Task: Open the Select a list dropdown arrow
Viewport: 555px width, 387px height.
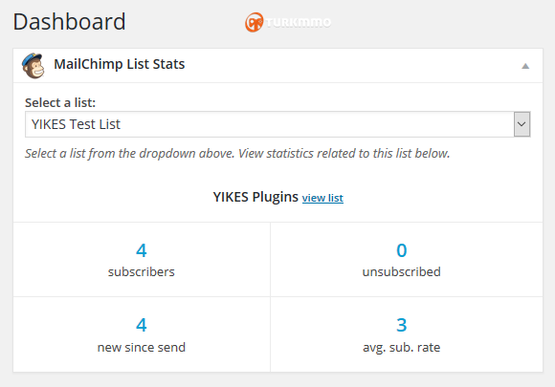Action: coord(522,124)
